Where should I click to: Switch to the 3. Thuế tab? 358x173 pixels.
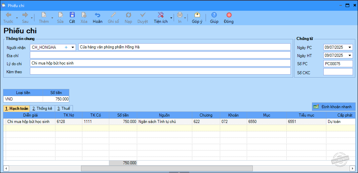click(x=64, y=109)
